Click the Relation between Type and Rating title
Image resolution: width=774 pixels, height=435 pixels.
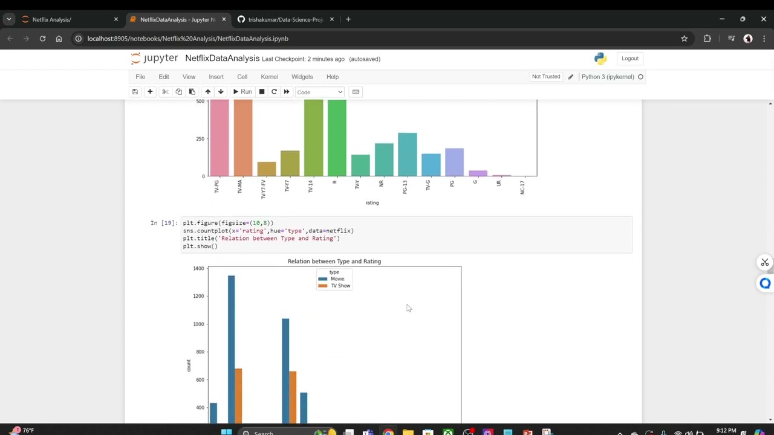[x=334, y=262]
